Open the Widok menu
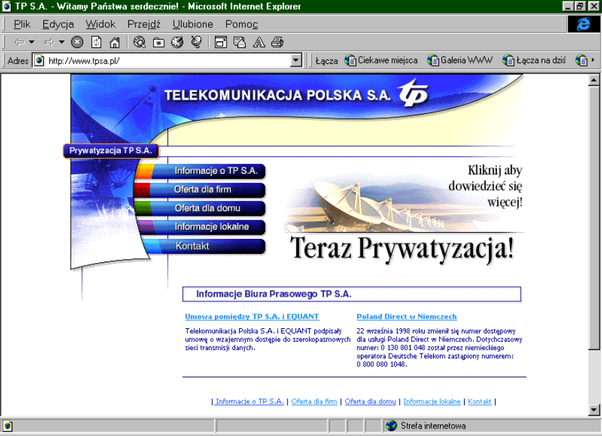The height and width of the screenshot is (436, 602). (101, 24)
